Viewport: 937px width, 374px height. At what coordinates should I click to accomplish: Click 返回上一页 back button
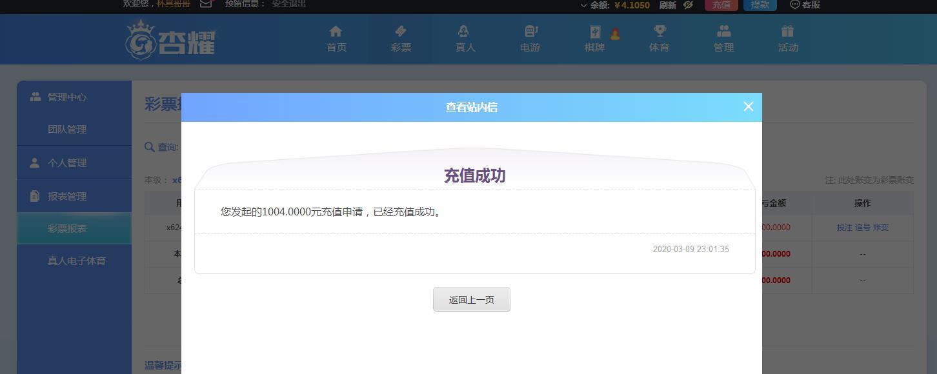tap(472, 299)
